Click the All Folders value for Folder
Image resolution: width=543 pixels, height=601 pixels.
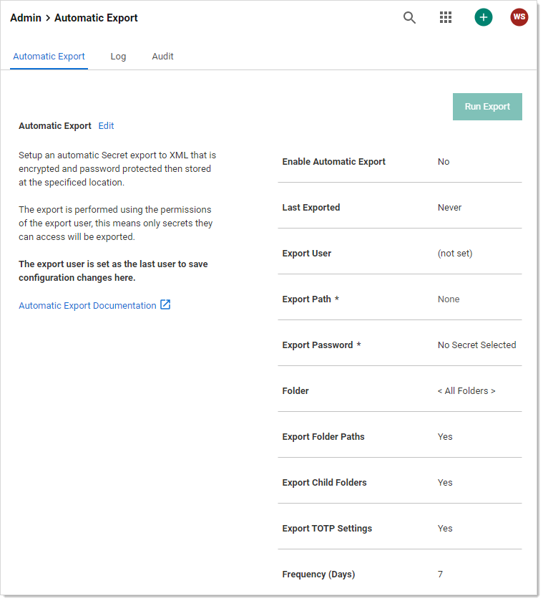(x=466, y=391)
